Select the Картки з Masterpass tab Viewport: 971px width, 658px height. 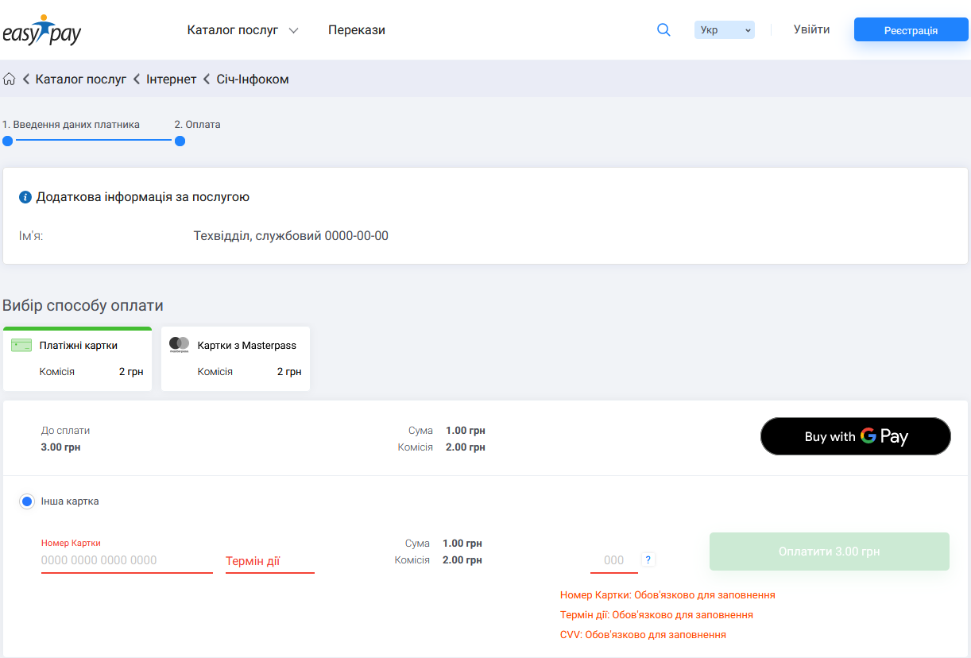point(235,359)
